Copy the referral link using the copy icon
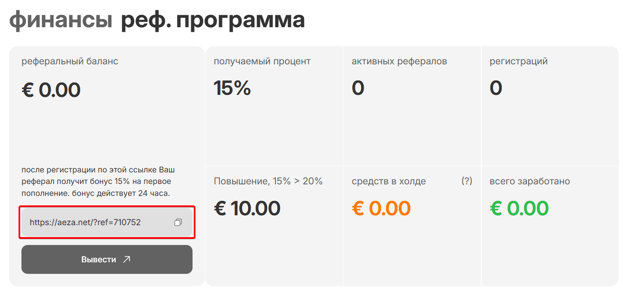The height and width of the screenshot is (292, 623). [178, 222]
